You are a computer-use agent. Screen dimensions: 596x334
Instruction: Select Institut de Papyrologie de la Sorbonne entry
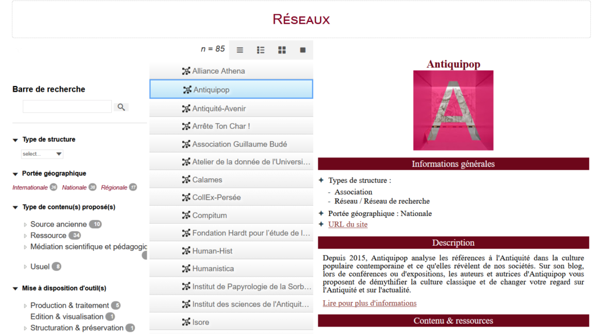tap(231, 286)
